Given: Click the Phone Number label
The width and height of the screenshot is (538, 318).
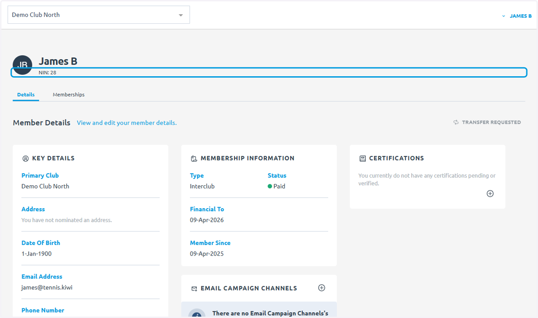Looking at the screenshot, I should (x=43, y=310).
